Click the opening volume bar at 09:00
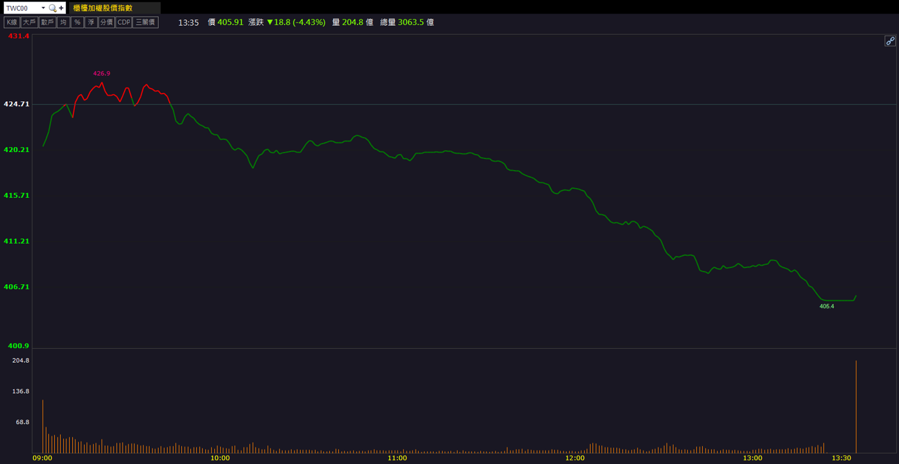 [x=43, y=427]
